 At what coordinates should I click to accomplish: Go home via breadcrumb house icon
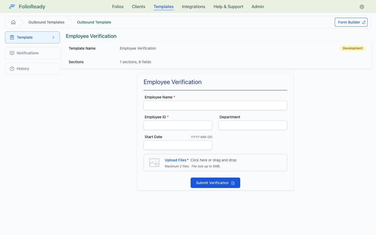click(x=13, y=22)
